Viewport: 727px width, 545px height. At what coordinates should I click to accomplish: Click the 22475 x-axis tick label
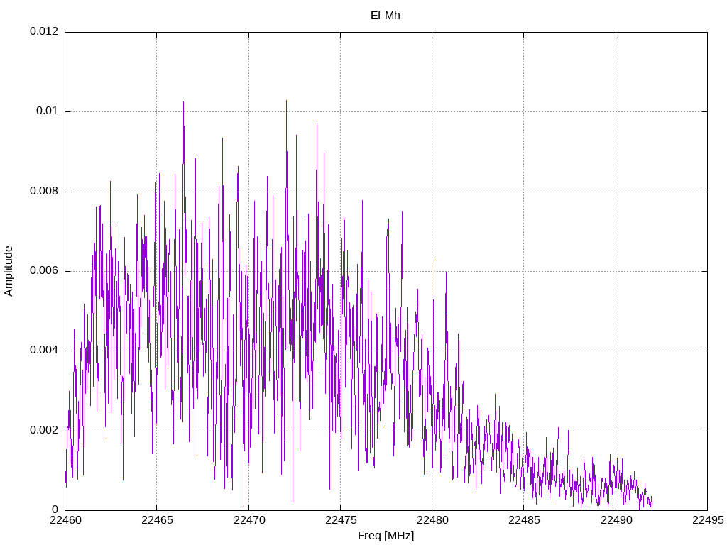pyautogui.click(x=340, y=520)
